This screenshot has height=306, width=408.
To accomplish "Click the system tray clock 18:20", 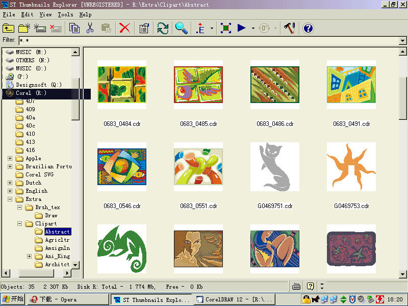I will (395, 299).
